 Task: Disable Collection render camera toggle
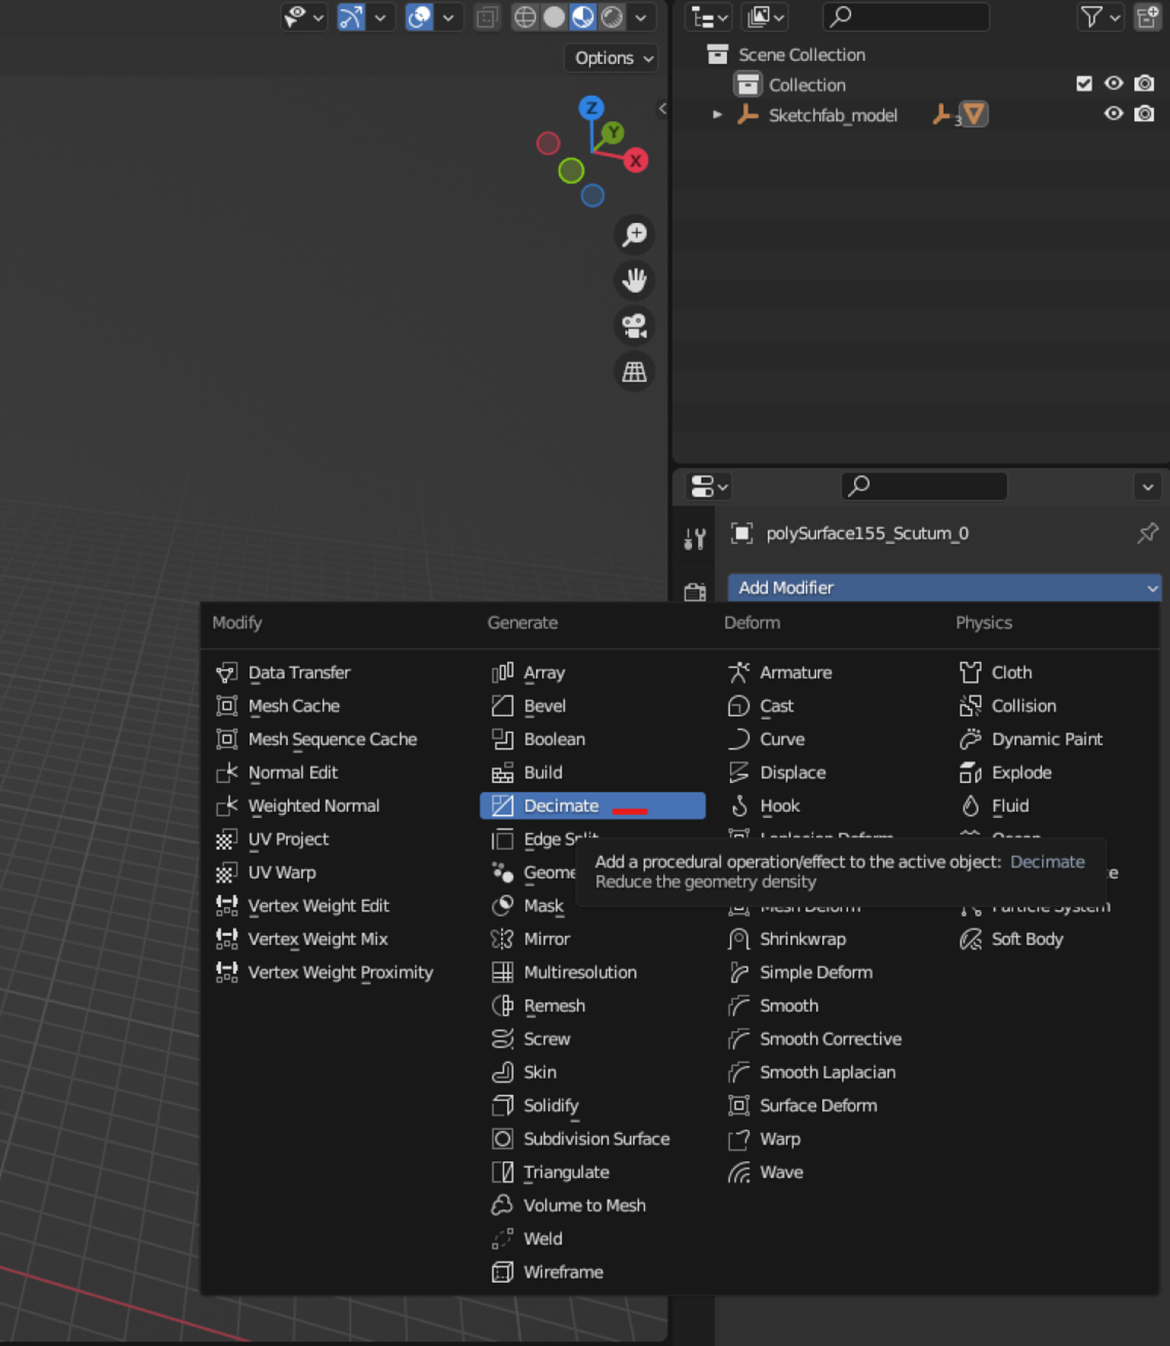1144,84
